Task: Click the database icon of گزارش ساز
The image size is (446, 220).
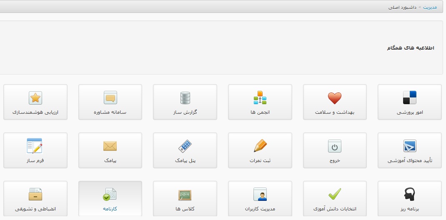Action: pyautogui.click(x=185, y=98)
